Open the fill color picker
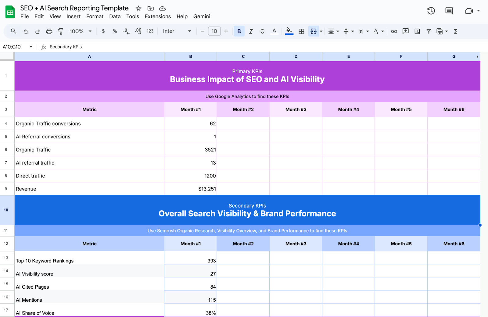 (289, 31)
